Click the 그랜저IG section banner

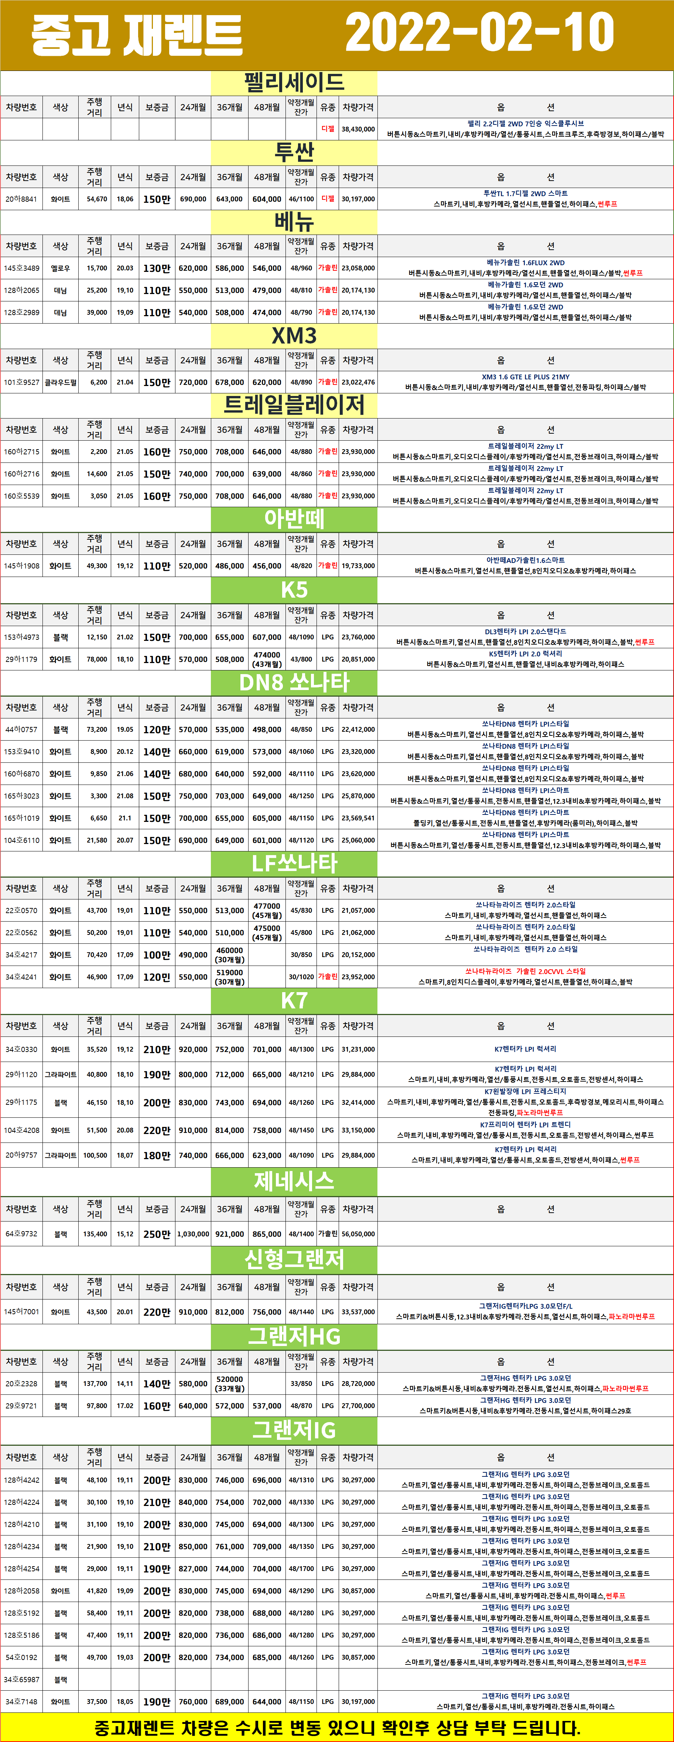click(x=293, y=1430)
